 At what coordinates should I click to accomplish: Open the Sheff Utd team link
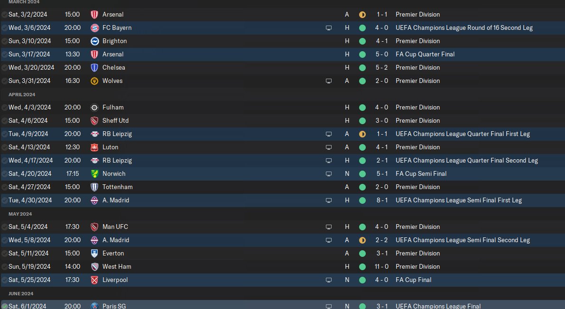coord(115,121)
